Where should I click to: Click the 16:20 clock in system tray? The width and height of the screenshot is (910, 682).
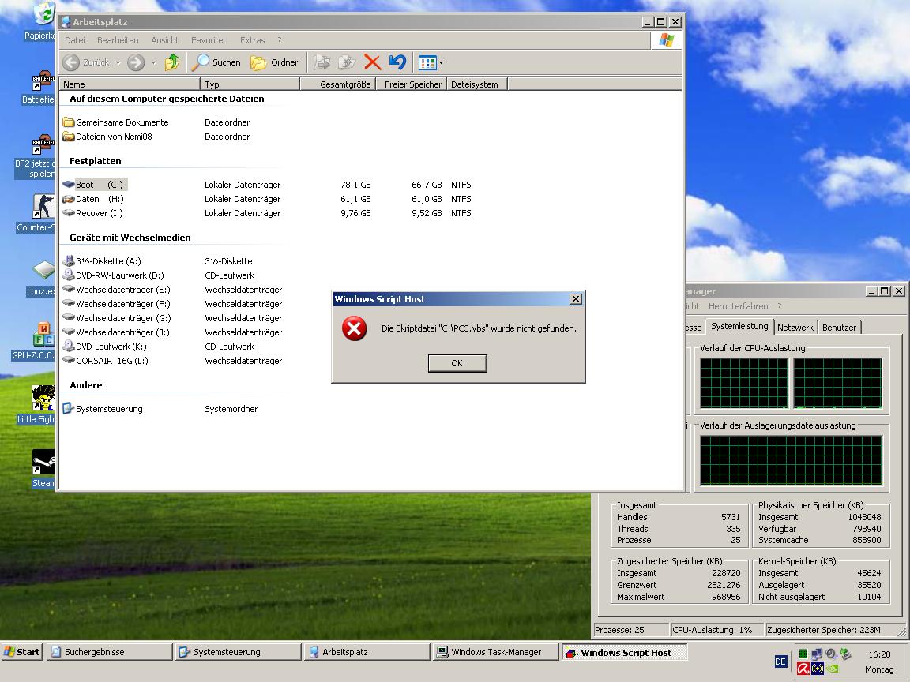click(879, 654)
